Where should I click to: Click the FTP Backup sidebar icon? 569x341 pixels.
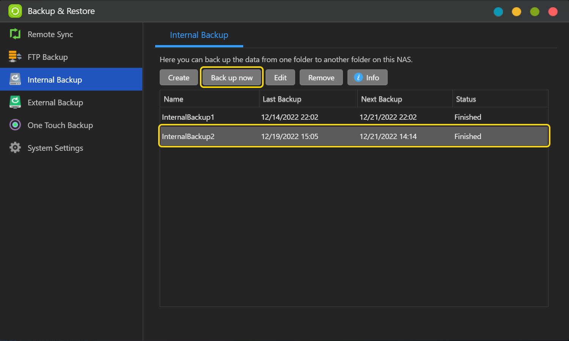tap(15, 57)
